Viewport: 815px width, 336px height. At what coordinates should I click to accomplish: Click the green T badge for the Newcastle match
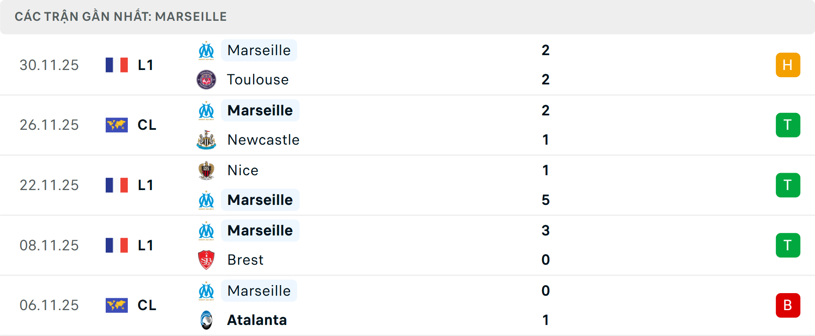coord(788,125)
